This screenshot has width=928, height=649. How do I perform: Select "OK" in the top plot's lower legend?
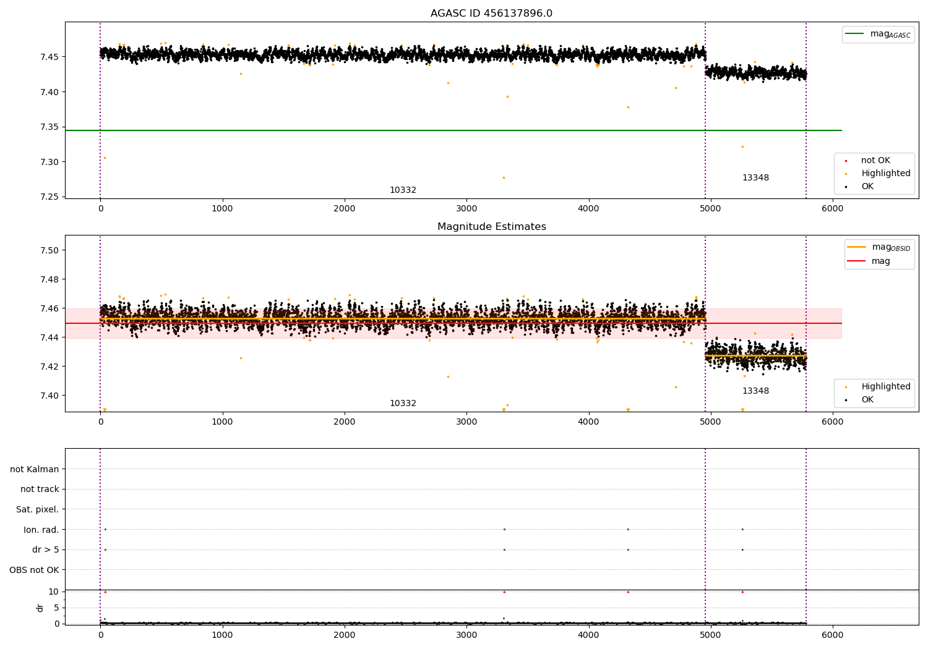tap(867, 187)
